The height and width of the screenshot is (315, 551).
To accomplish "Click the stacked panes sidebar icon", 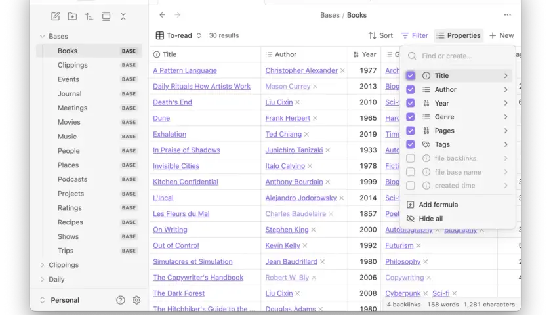I will point(106,16).
